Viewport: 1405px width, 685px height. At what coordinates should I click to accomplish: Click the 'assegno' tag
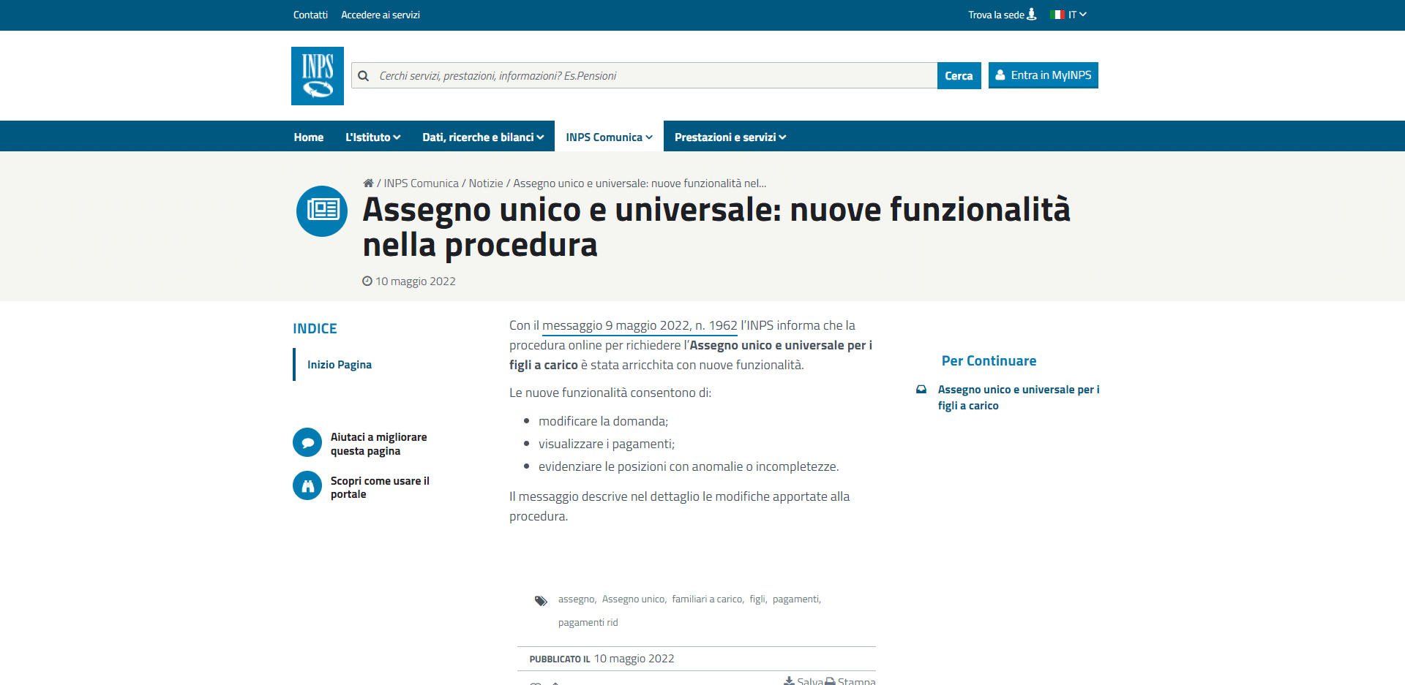[x=577, y=599]
